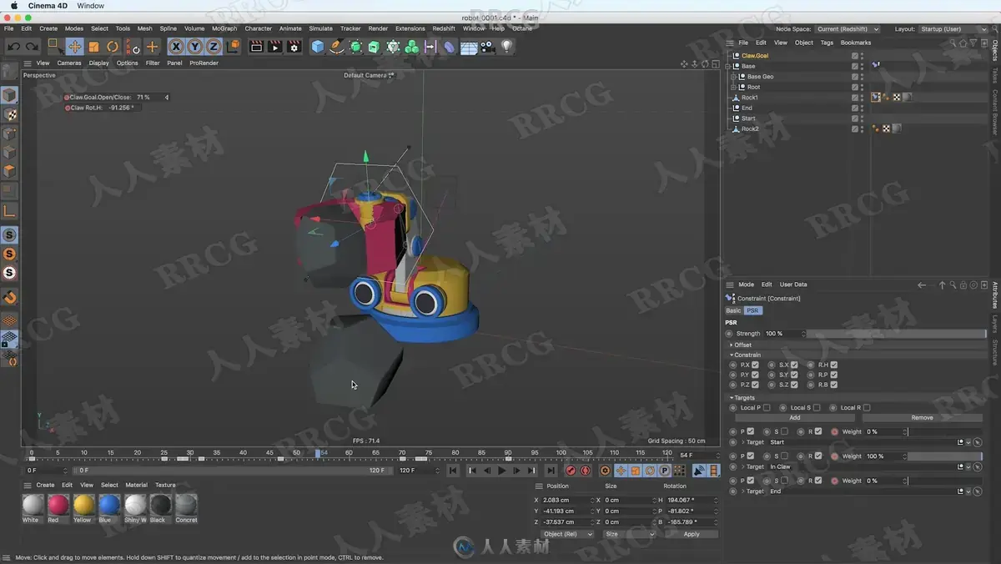The height and width of the screenshot is (564, 1001).
Task: Expand the Target In Claw link arrow
Action: 742,466
